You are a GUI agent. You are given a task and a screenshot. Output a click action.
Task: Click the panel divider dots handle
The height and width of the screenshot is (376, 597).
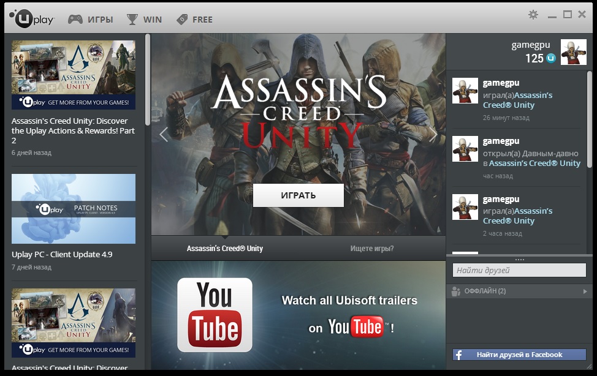click(520, 260)
